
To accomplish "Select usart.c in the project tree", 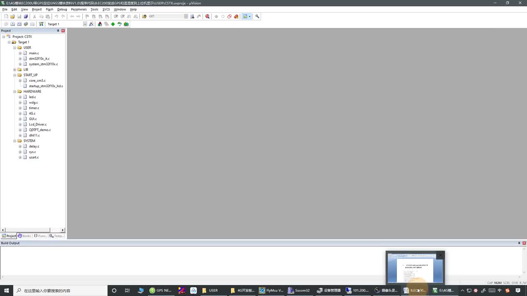I will pyautogui.click(x=34, y=157).
